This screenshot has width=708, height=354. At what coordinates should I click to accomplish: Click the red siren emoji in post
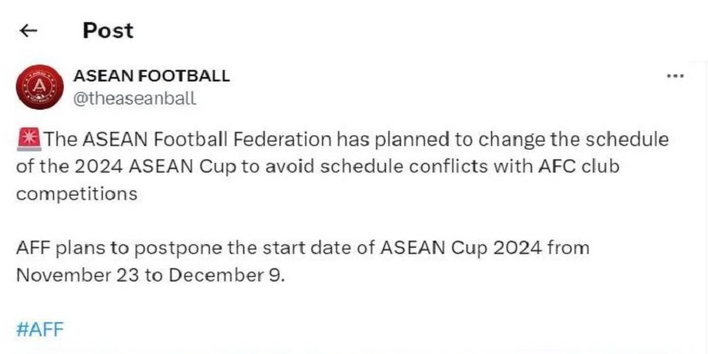(x=28, y=140)
